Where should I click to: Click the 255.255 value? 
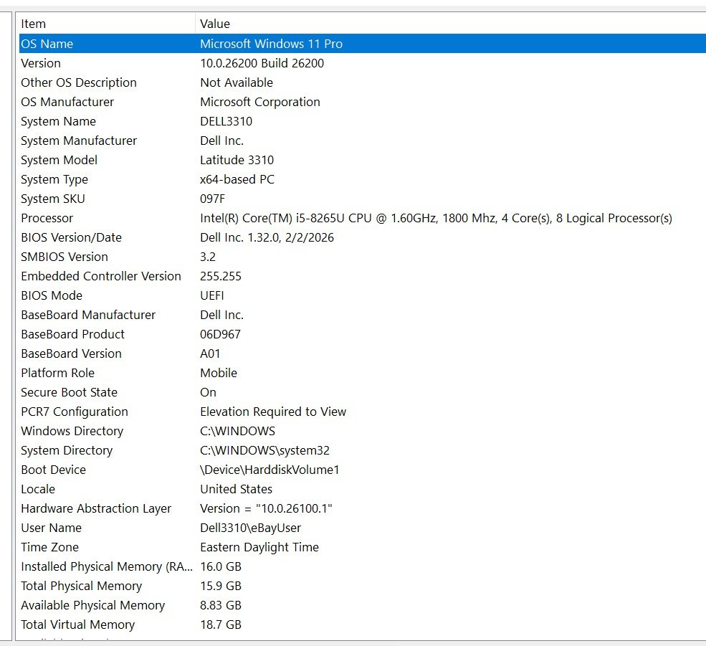[x=221, y=276]
